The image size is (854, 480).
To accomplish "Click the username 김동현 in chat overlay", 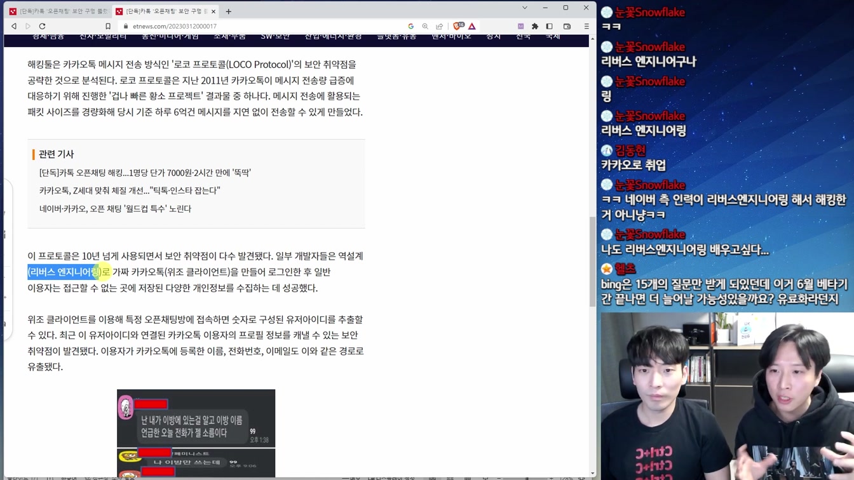I will coord(630,150).
